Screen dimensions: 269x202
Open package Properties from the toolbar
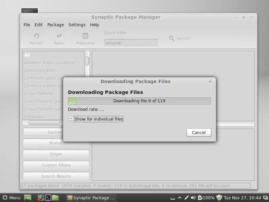[x=85, y=39]
